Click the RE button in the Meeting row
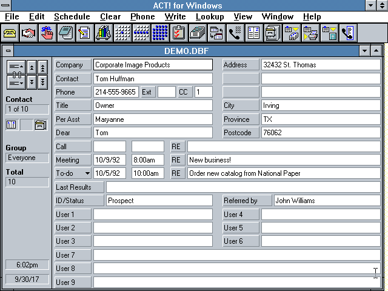This screenshot has height=291, width=388. point(178,160)
